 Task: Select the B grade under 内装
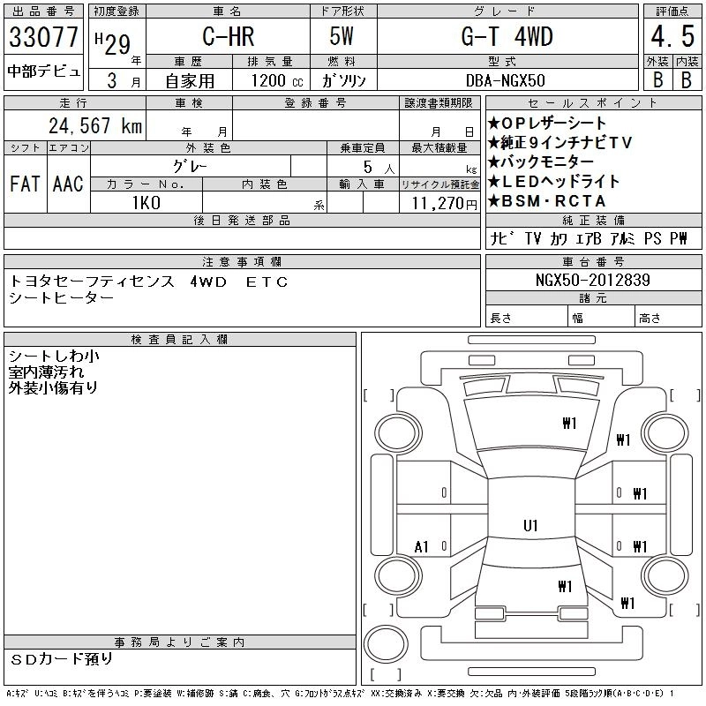(687, 79)
